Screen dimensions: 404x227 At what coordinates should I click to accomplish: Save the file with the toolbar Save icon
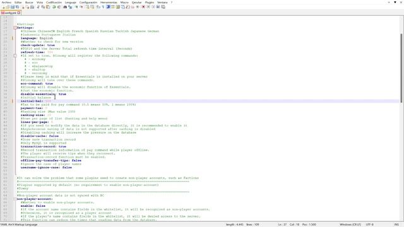pos(13,7)
